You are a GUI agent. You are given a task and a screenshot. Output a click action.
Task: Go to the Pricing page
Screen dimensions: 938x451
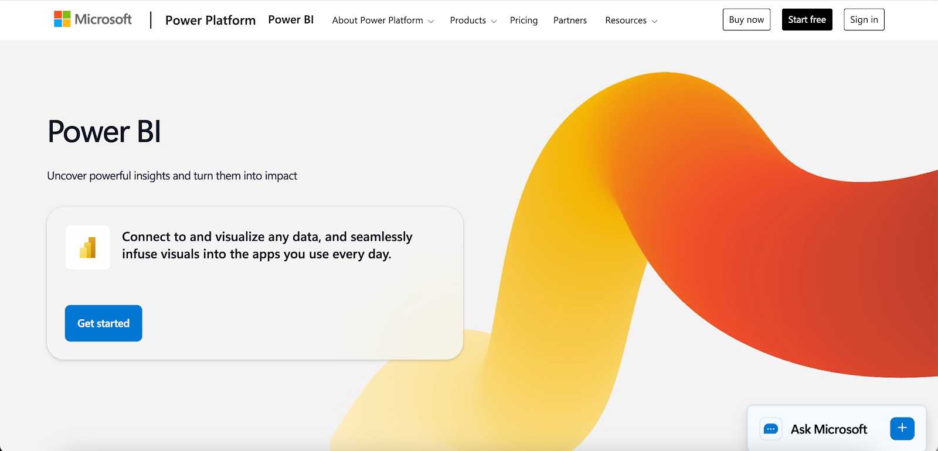(524, 20)
